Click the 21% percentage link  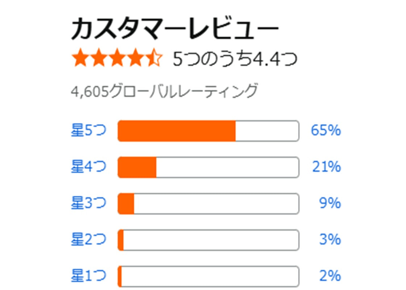point(326,167)
